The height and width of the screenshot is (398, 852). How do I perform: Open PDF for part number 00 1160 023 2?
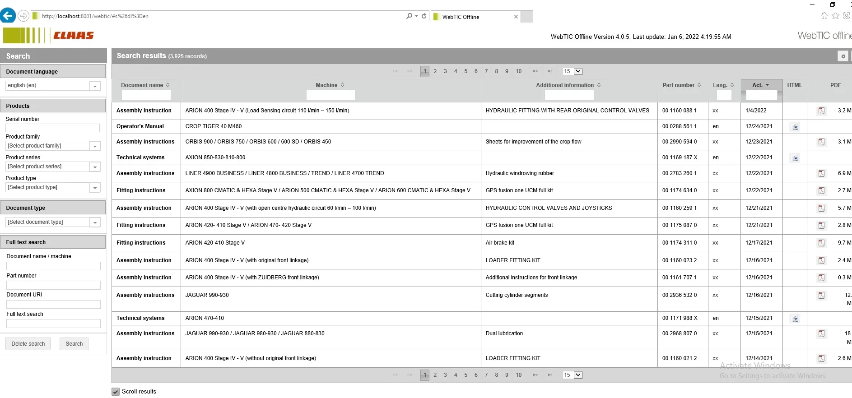[x=821, y=260]
